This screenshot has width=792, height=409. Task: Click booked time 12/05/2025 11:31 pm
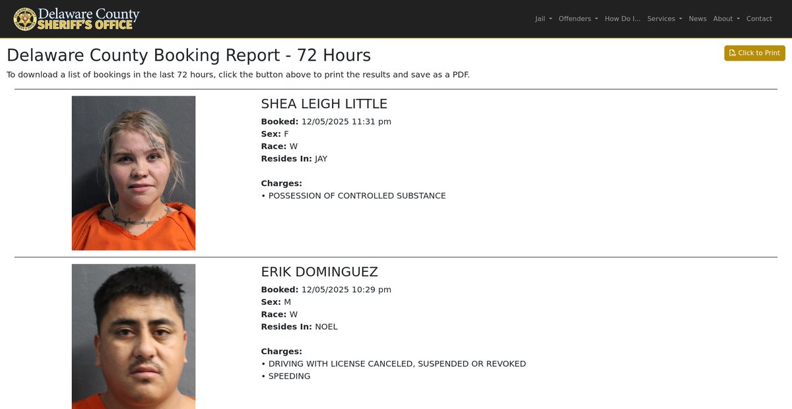click(346, 121)
